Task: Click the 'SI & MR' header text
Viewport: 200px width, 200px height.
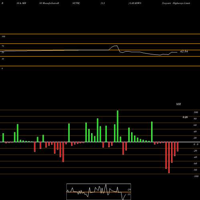Action: pos(21,3)
